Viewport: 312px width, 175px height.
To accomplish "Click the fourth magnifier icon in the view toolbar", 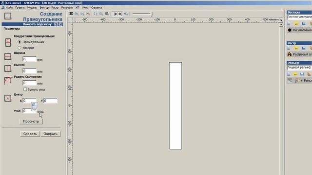I will pyautogui.click(x=96, y=14).
